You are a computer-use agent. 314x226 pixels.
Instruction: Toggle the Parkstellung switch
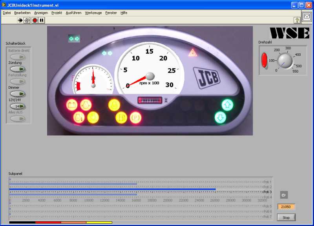coord(18,82)
